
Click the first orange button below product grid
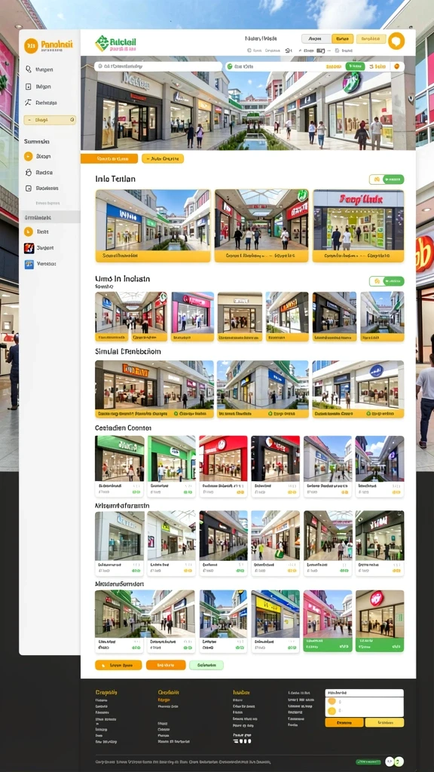118,665
